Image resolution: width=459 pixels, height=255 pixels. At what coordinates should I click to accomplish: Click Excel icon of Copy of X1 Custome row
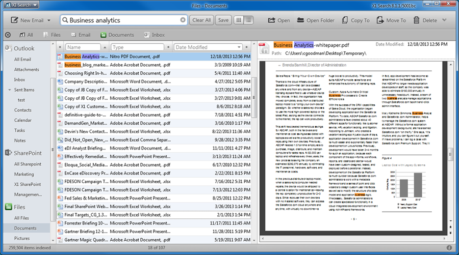pos(60,106)
